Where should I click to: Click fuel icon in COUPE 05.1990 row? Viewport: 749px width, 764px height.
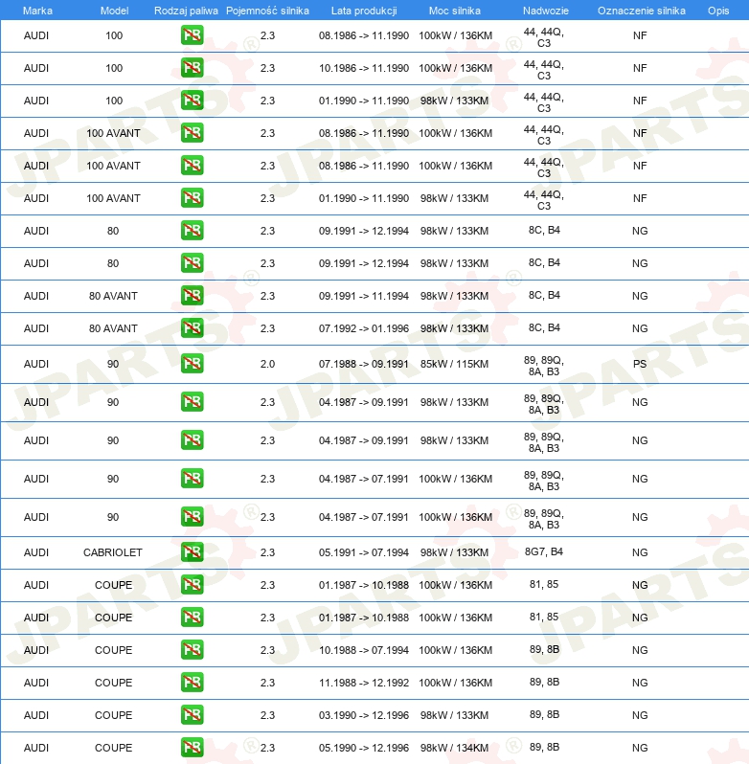pyautogui.click(x=192, y=748)
